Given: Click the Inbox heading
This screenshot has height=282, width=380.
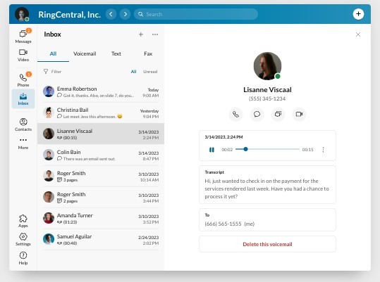Looking at the screenshot, I should [52, 34].
